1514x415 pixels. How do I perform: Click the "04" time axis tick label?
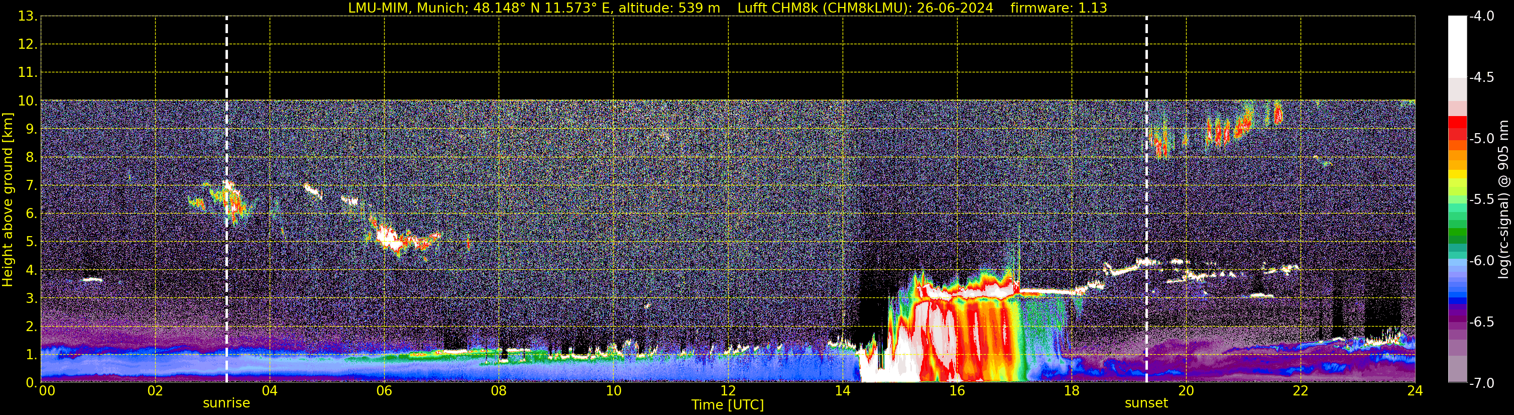270,391
